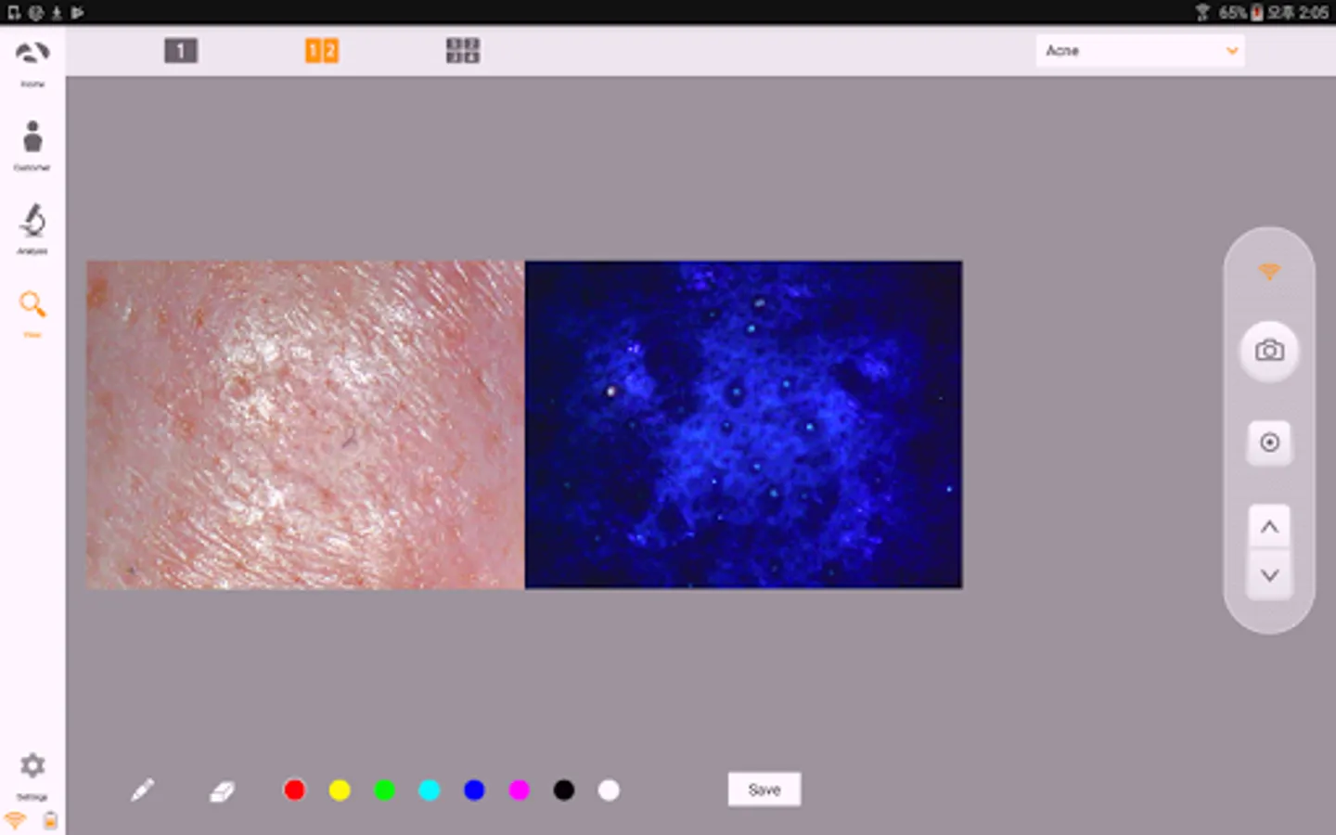The image size is (1336, 835).
Task: Pick the green color swatch
Action: [x=384, y=790]
